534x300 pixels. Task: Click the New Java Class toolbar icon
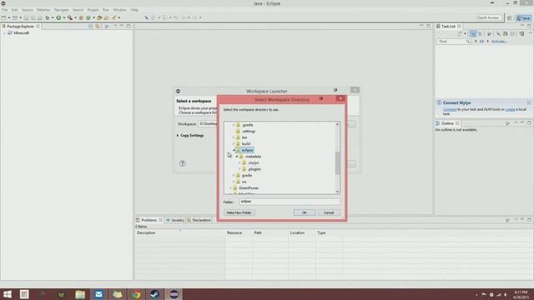[x=88, y=17]
